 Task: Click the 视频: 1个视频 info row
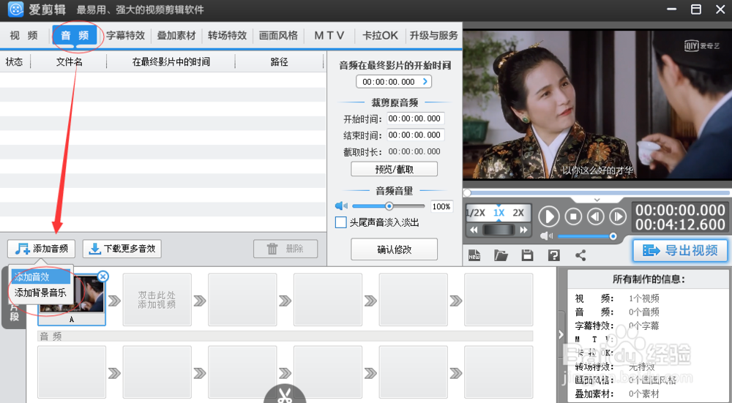pyautogui.click(x=617, y=298)
